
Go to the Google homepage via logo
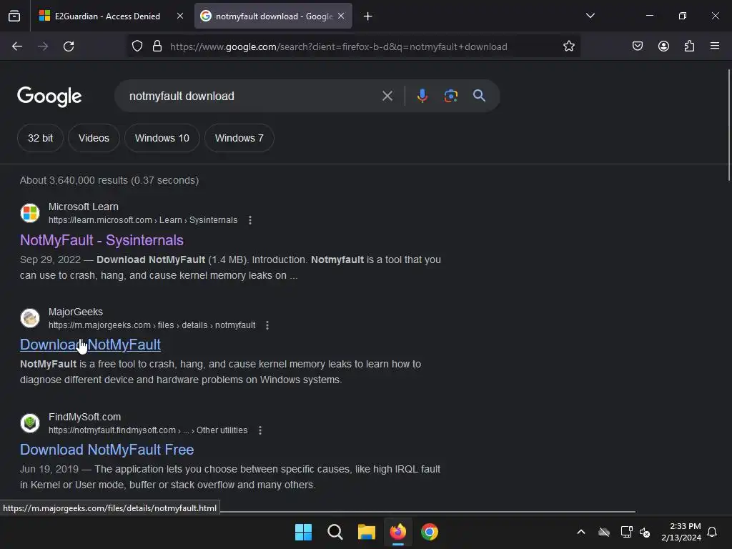click(x=49, y=97)
